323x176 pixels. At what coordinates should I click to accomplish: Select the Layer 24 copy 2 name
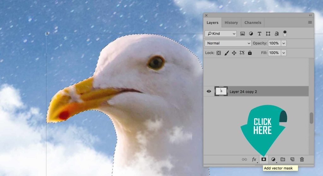coord(243,92)
